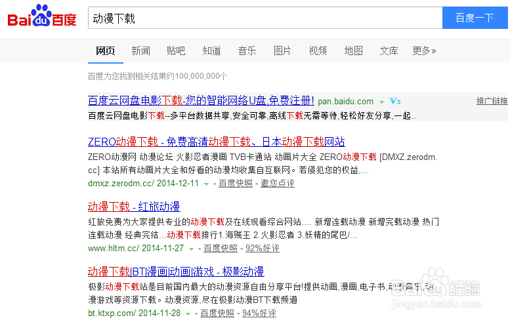
Task: Expand the dropdown arrow after dmxz.zerodm.cc date
Action: [206, 184]
